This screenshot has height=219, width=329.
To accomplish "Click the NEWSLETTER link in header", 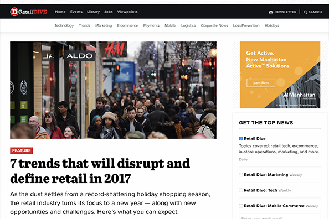I will click(x=285, y=12).
